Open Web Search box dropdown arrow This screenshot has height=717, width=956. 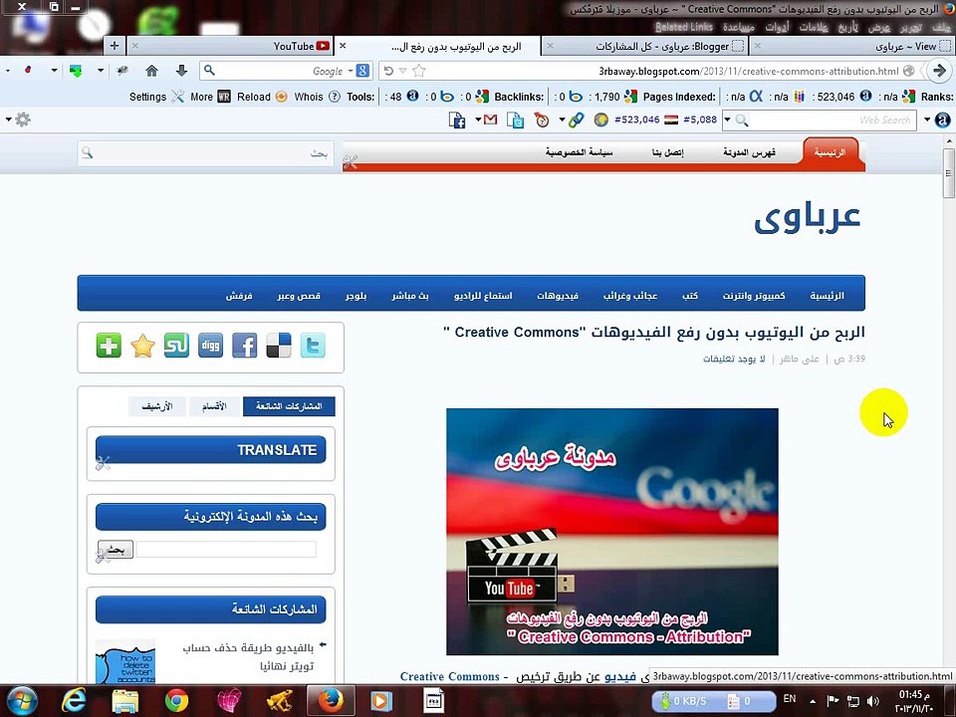point(727,119)
